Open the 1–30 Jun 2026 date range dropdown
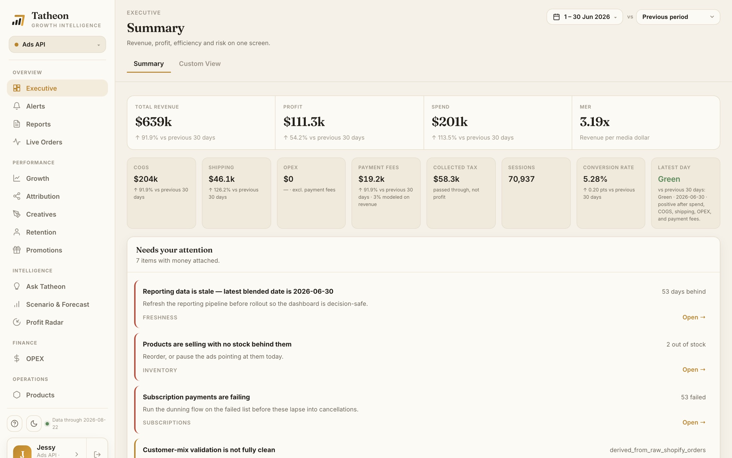The width and height of the screenshot is (732, 458). 585,17
